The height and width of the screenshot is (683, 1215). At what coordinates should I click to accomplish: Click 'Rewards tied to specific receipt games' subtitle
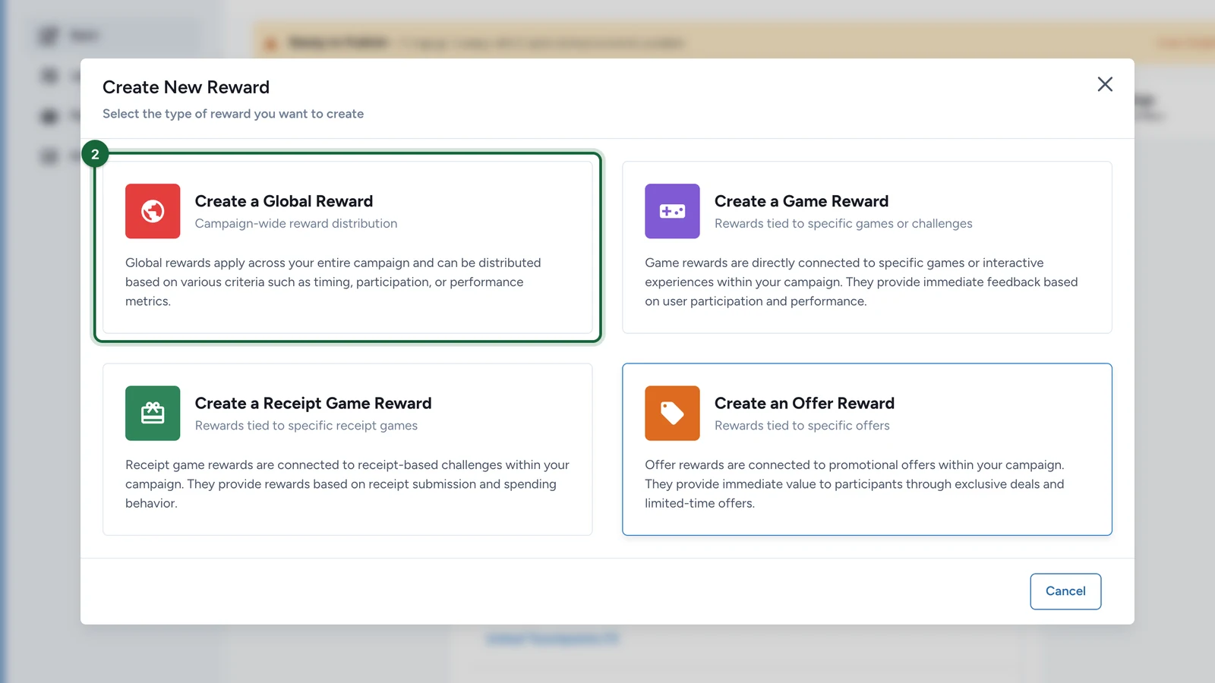[306, 425]
